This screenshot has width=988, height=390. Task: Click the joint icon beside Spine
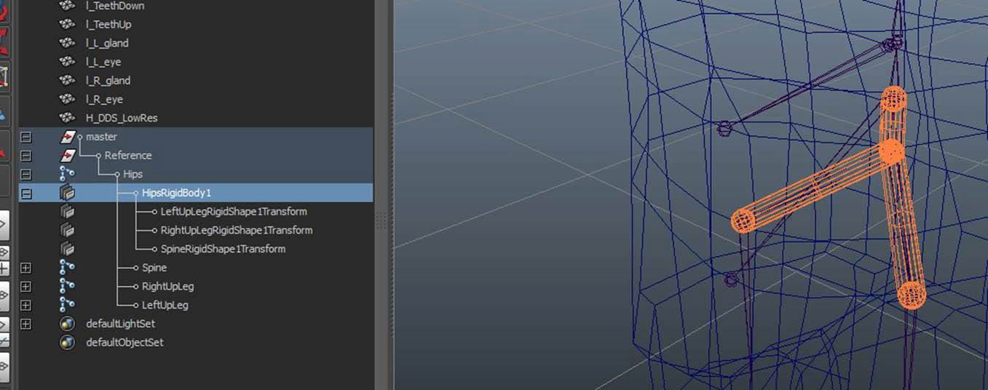click(67, 268)
